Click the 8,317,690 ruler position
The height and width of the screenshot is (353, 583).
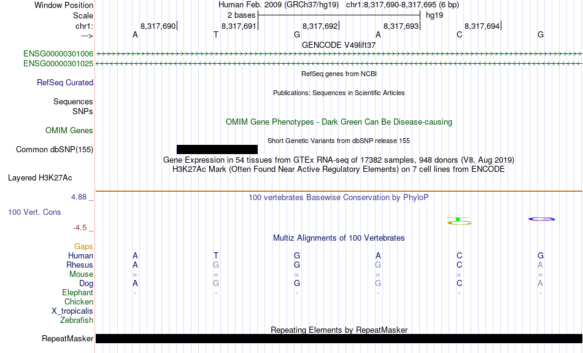pos(158,26)
